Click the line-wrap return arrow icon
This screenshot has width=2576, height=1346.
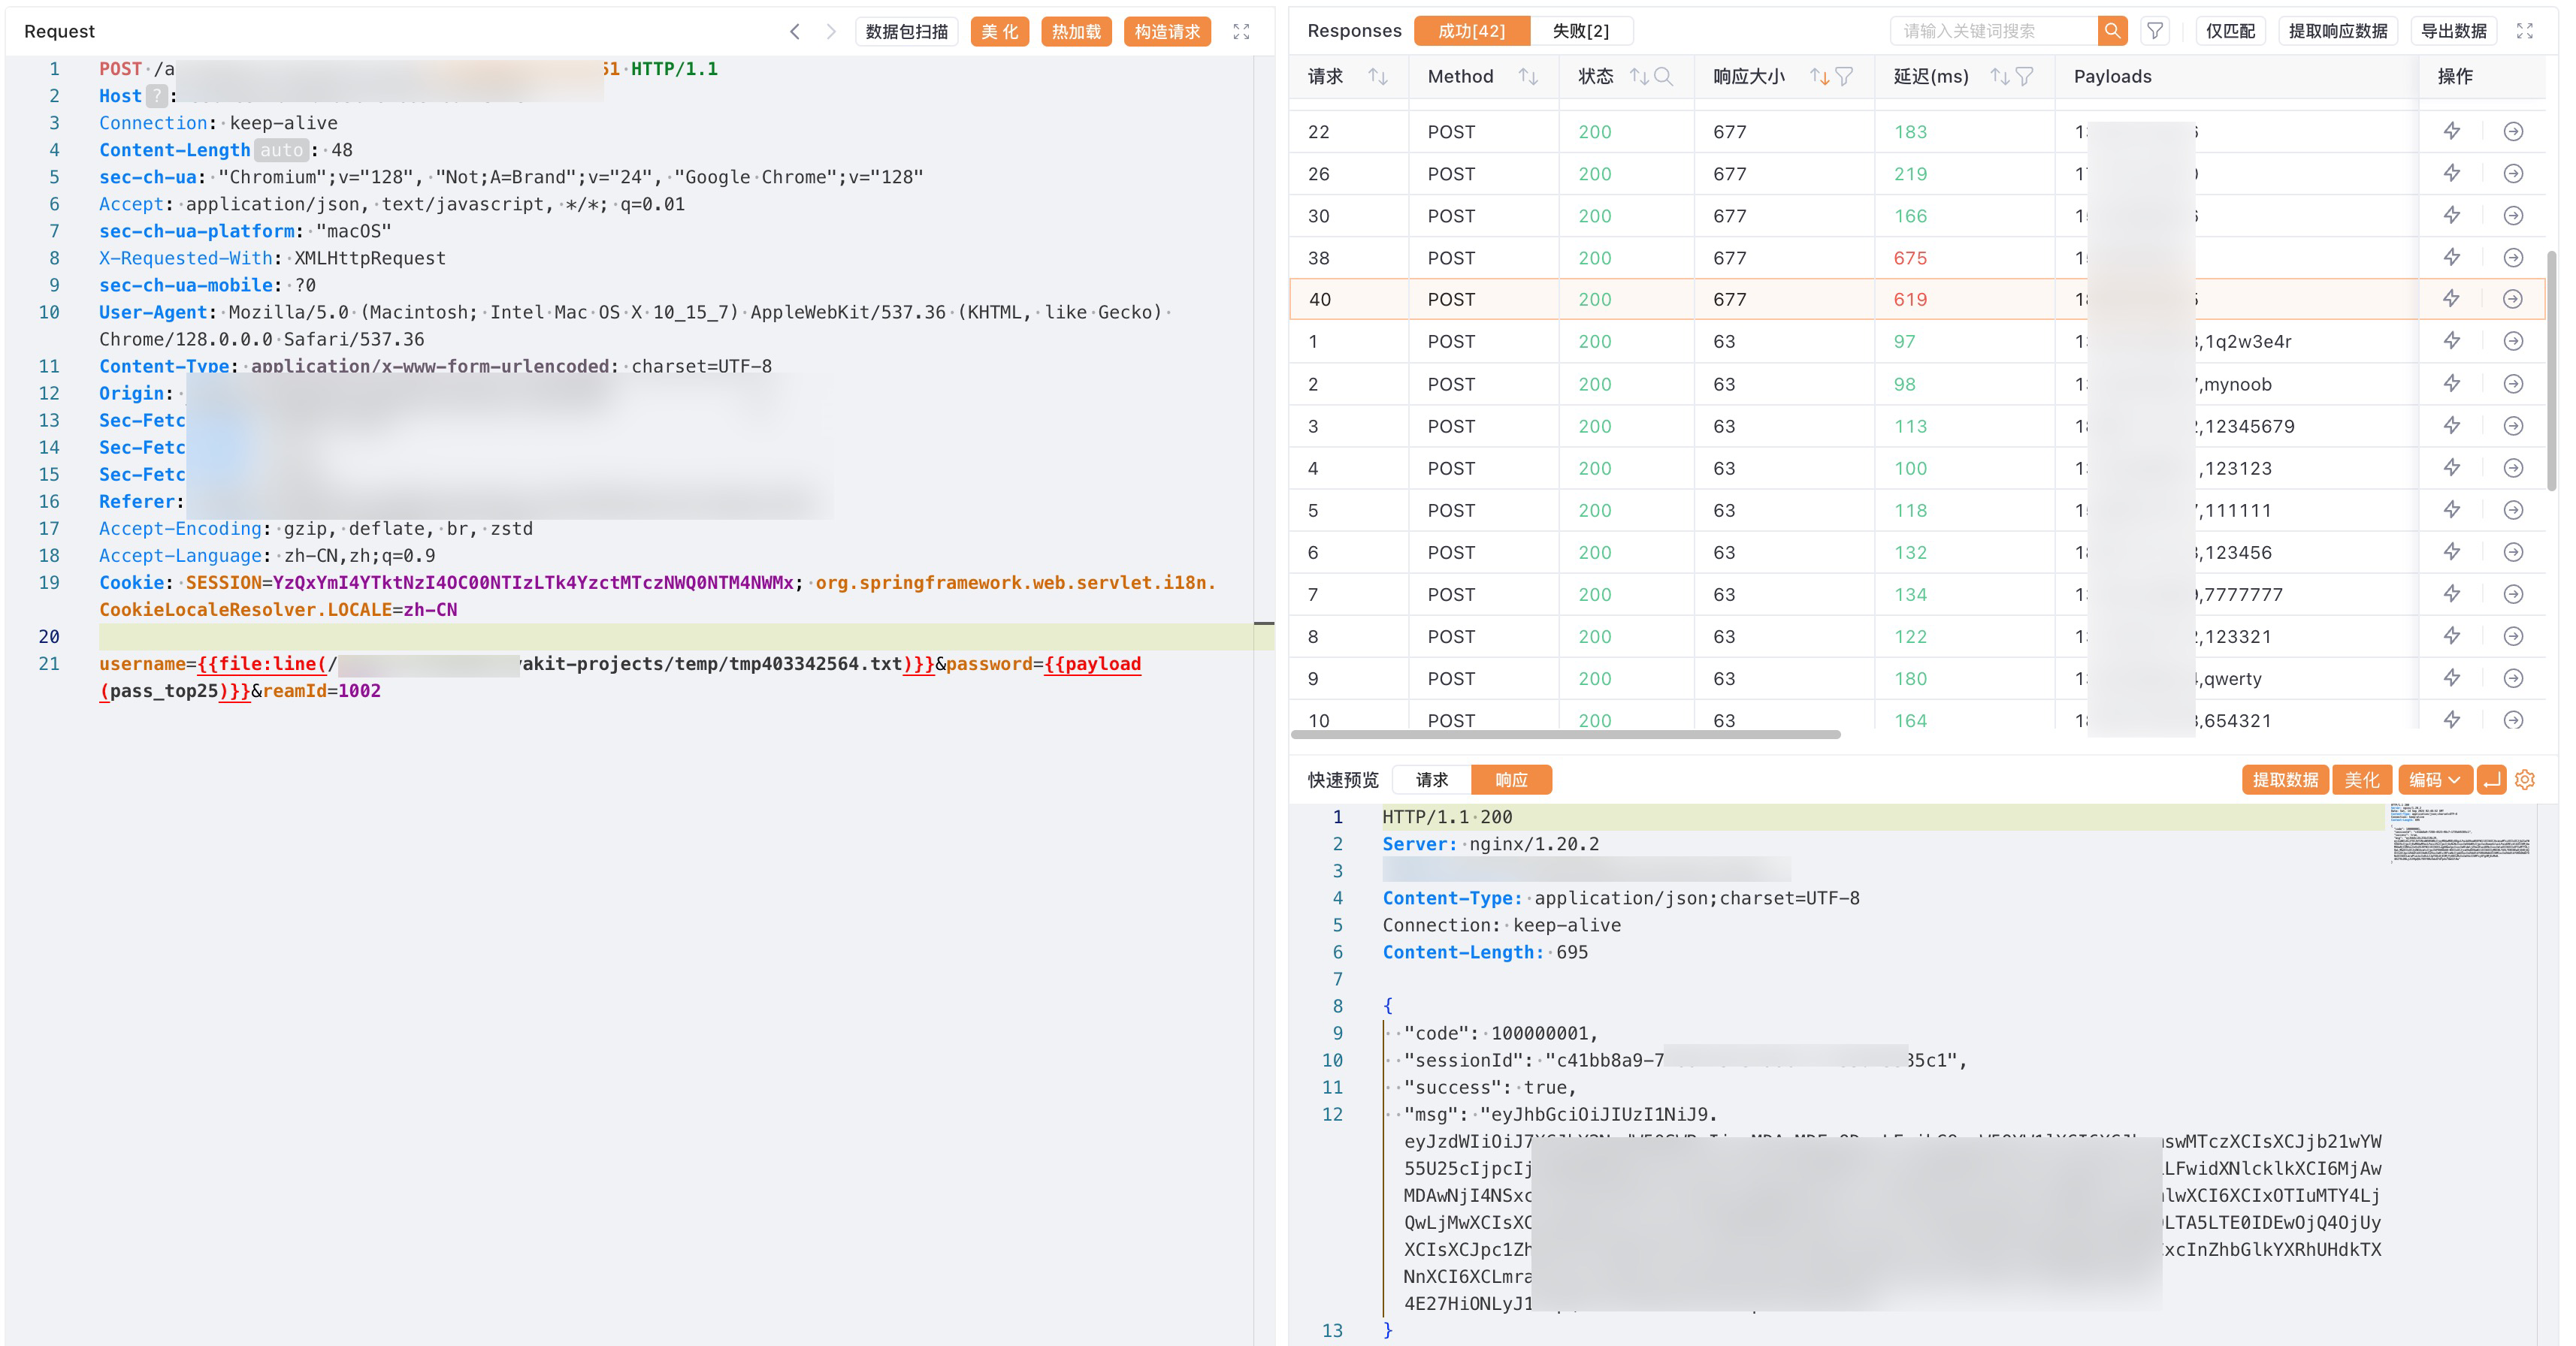tap(2491, 780)
